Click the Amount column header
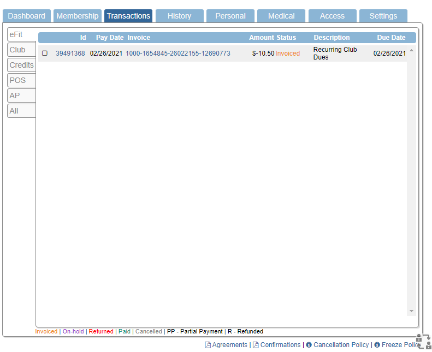Image resolution: width=432 pixels, height=352 pixels. click(x=262, y=38)
